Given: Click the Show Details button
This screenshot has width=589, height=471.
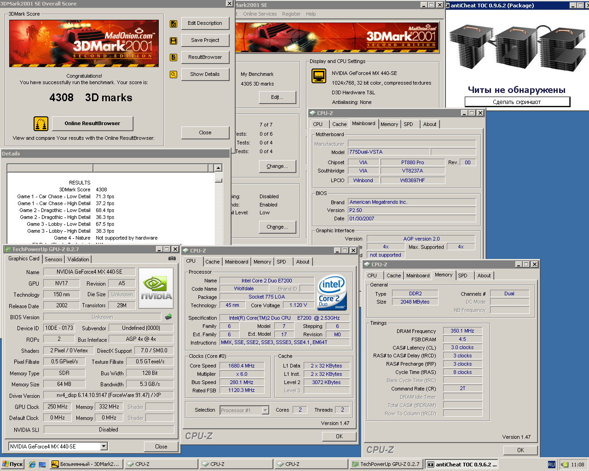Looking at the screenshot, I should [205, 75].
